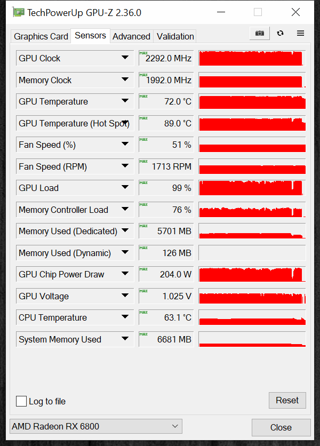The height and width of the screenshot is (446, 320).
Task: Enable the Log to file checkbox
Action: pyautogui.click(x=21, y=401)
